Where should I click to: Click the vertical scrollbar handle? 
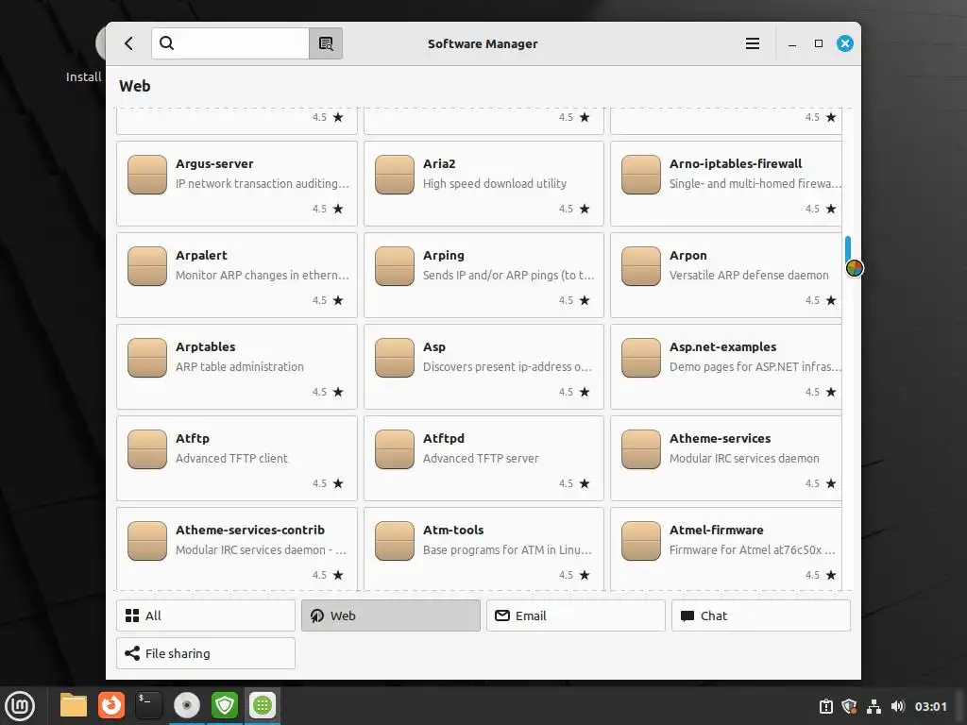pos(848,249)
